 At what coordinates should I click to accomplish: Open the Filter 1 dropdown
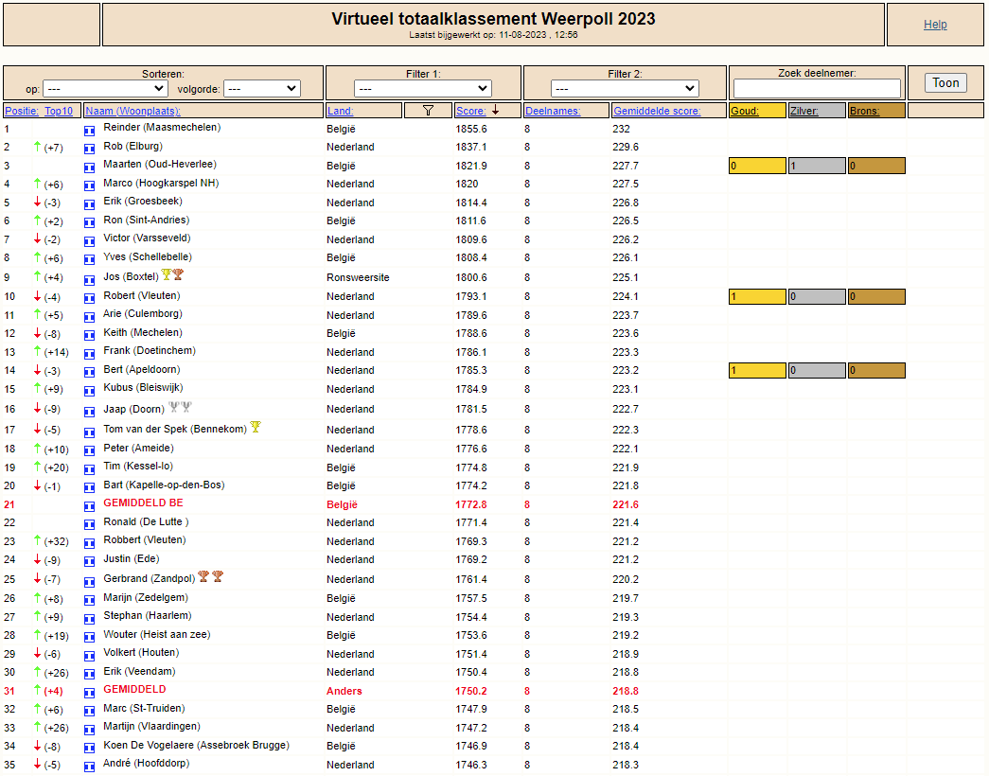click(422, 89)
